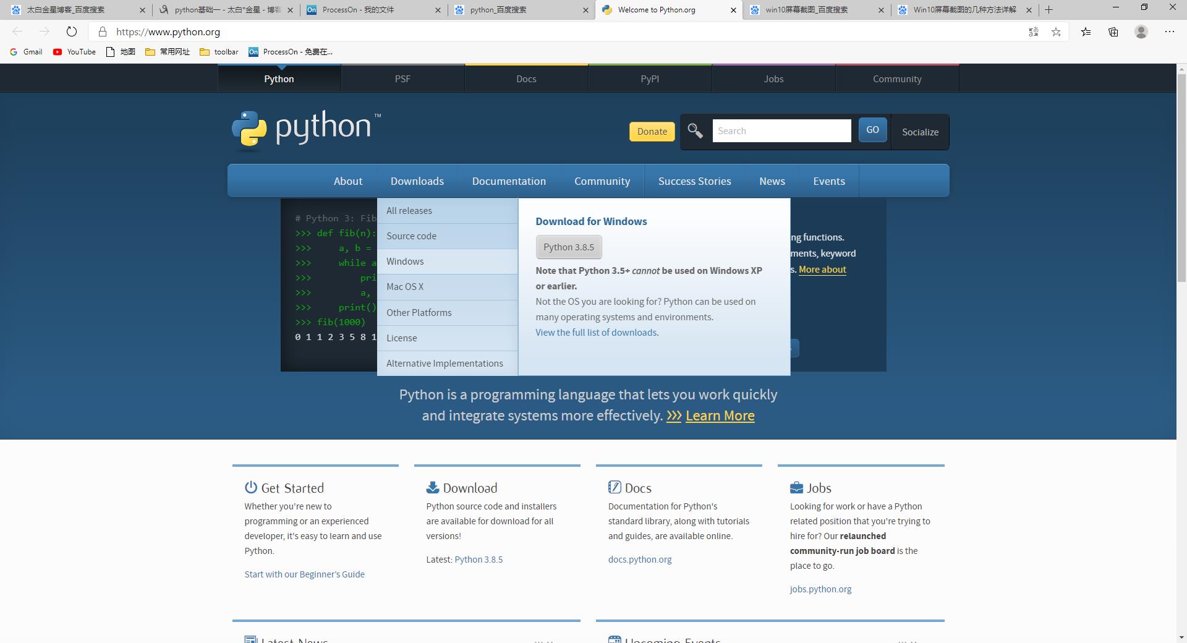Click the Search input field
Screen dimensions: 1187x643
point(781,131)
